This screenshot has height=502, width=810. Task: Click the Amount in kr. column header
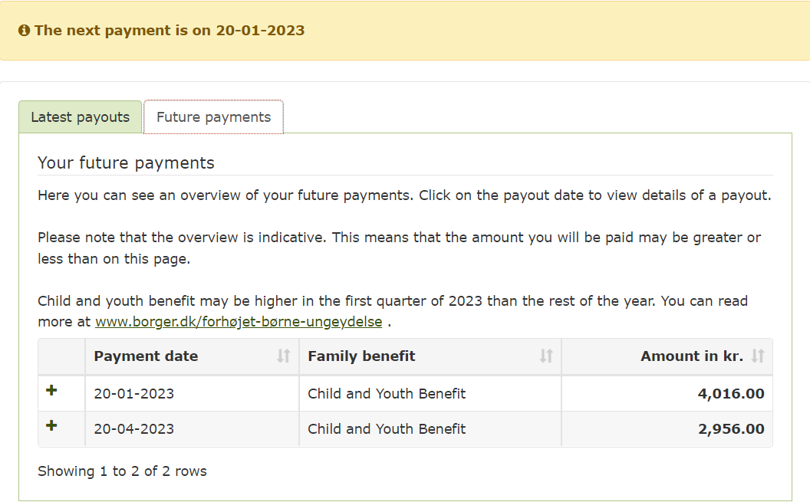[667, 356]
